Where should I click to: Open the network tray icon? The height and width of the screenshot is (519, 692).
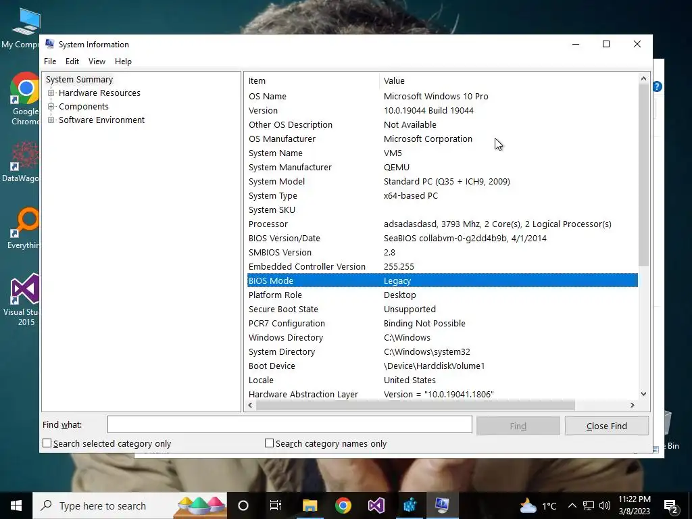pyautogui.click(x=589, y=505)
